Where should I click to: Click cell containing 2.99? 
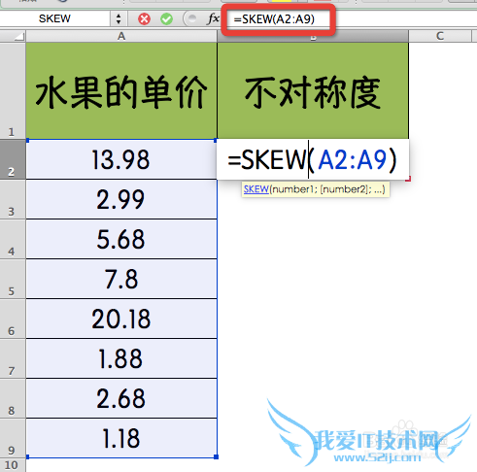pos(121,199)
